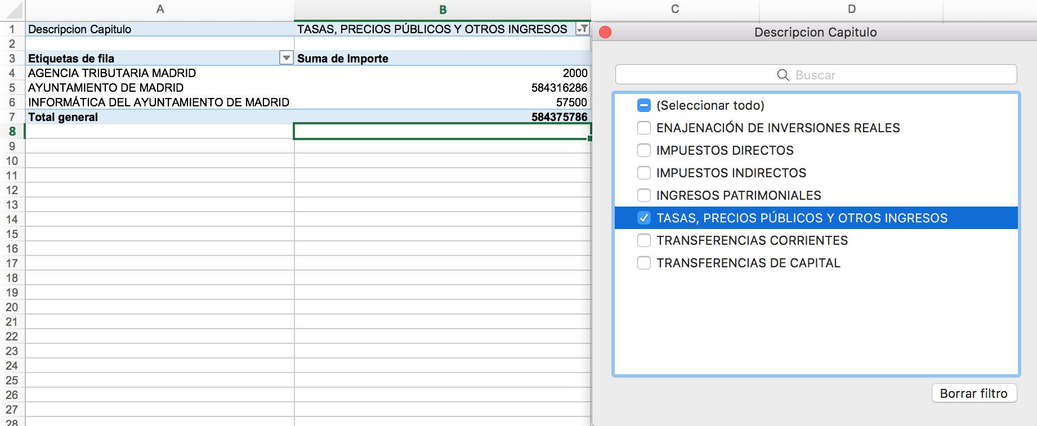Click the Buscar search field

click(816, 74)
